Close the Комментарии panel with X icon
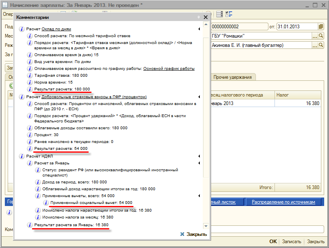The height and width of the screenshot is (248, 329). (205, 17)
